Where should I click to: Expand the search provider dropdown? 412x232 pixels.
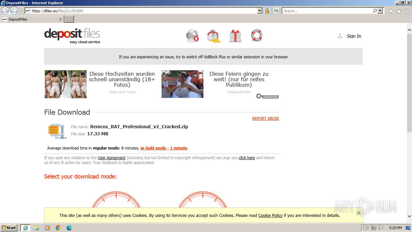(x=380, y=11)
